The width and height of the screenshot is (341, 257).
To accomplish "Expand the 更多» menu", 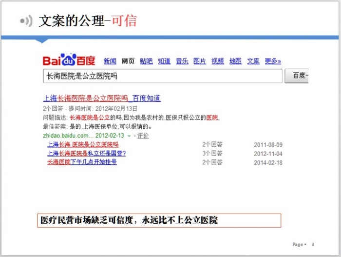I will 273,61.
